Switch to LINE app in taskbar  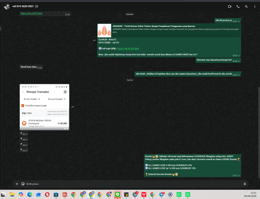coord(118,195)
